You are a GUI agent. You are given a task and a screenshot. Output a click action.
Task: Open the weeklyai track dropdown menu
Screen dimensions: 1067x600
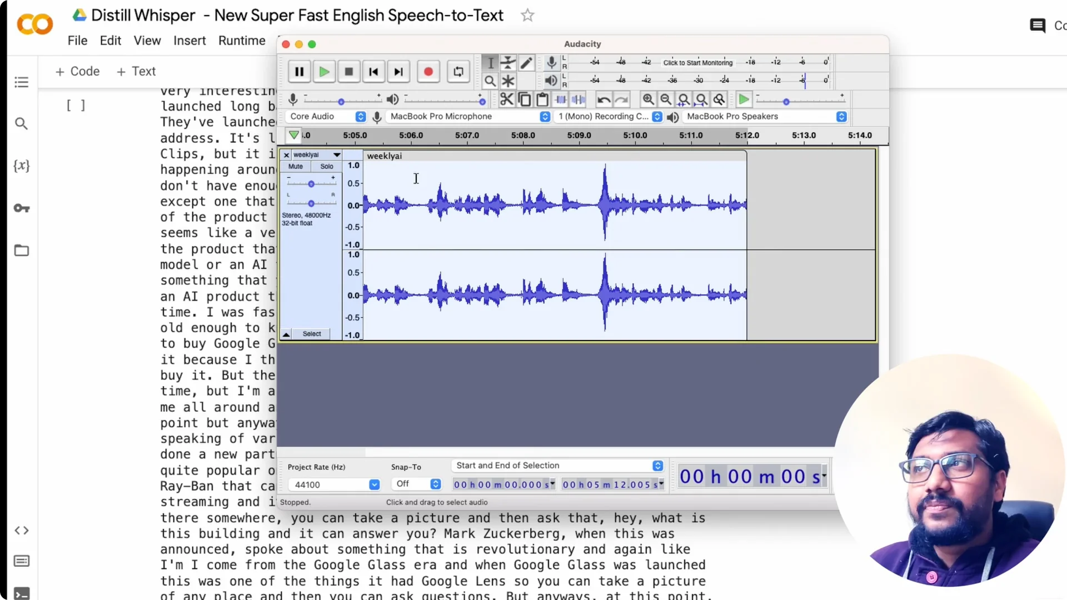point(336,154)
